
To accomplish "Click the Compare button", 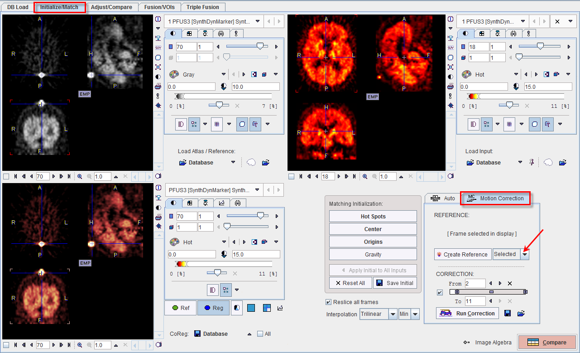I will (547, 343).
